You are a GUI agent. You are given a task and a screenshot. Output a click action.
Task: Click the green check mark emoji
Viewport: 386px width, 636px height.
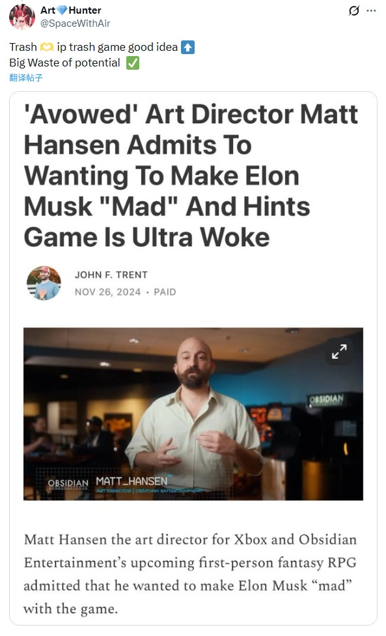point(132,63)
